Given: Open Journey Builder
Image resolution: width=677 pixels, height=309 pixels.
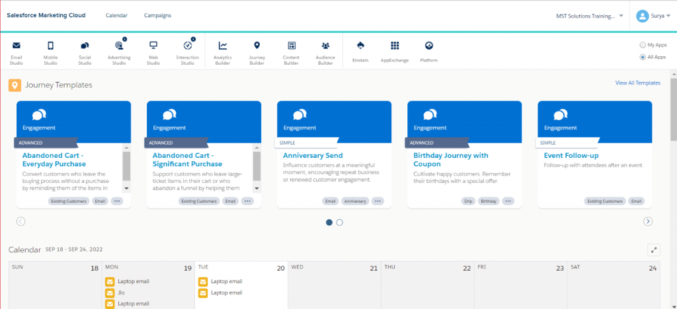Looking at the screenshot, I should tap(257, 53).
